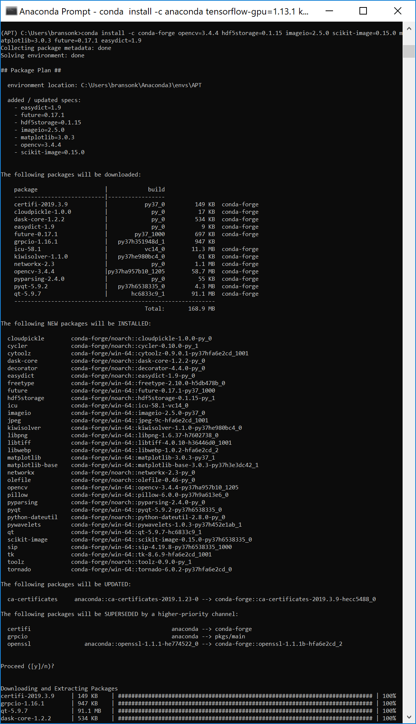Click the 'ca-certificates' updated package row
The width and height of the screenshot is (416, 724).
[192, 599]
